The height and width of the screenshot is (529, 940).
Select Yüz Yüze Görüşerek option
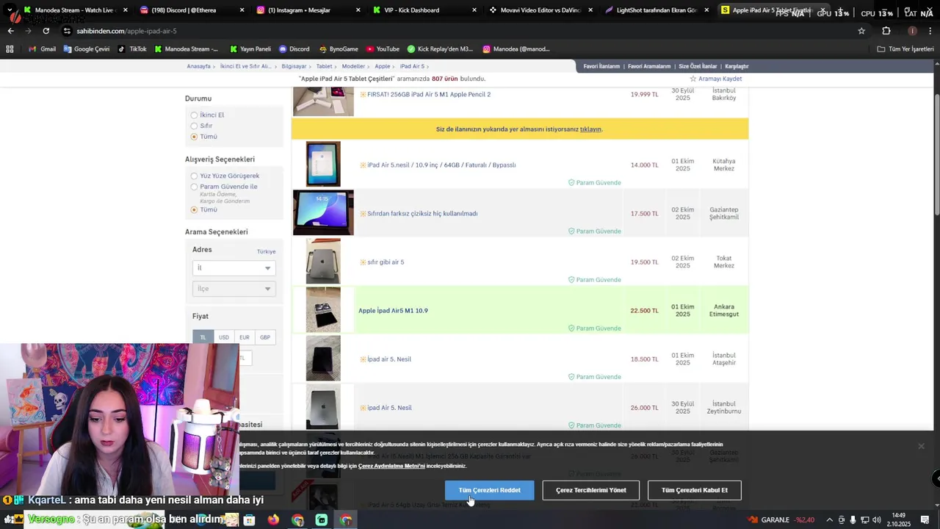tap(194, 176)
